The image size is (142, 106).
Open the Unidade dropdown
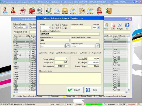(99, 27)
